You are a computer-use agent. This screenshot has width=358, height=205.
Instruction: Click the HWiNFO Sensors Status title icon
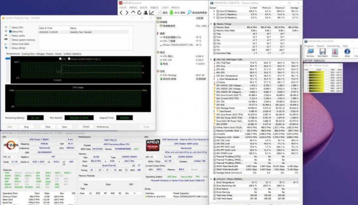(211, 3)
